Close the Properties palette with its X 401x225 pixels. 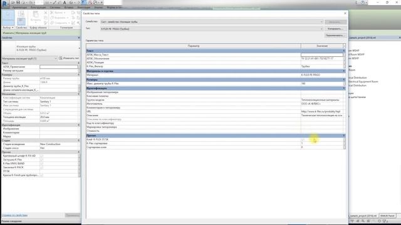79,37
